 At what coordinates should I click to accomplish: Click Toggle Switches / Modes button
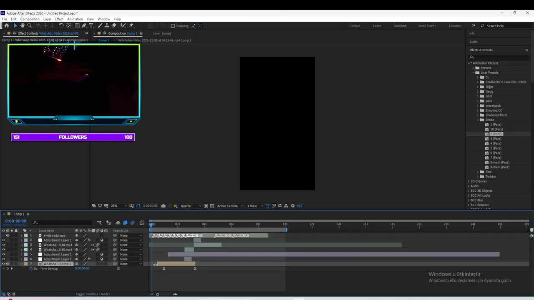coord(93,294)
